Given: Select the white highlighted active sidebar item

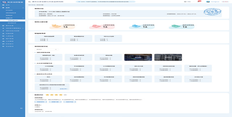Looking at the screenshot, I should pos(13,21).
